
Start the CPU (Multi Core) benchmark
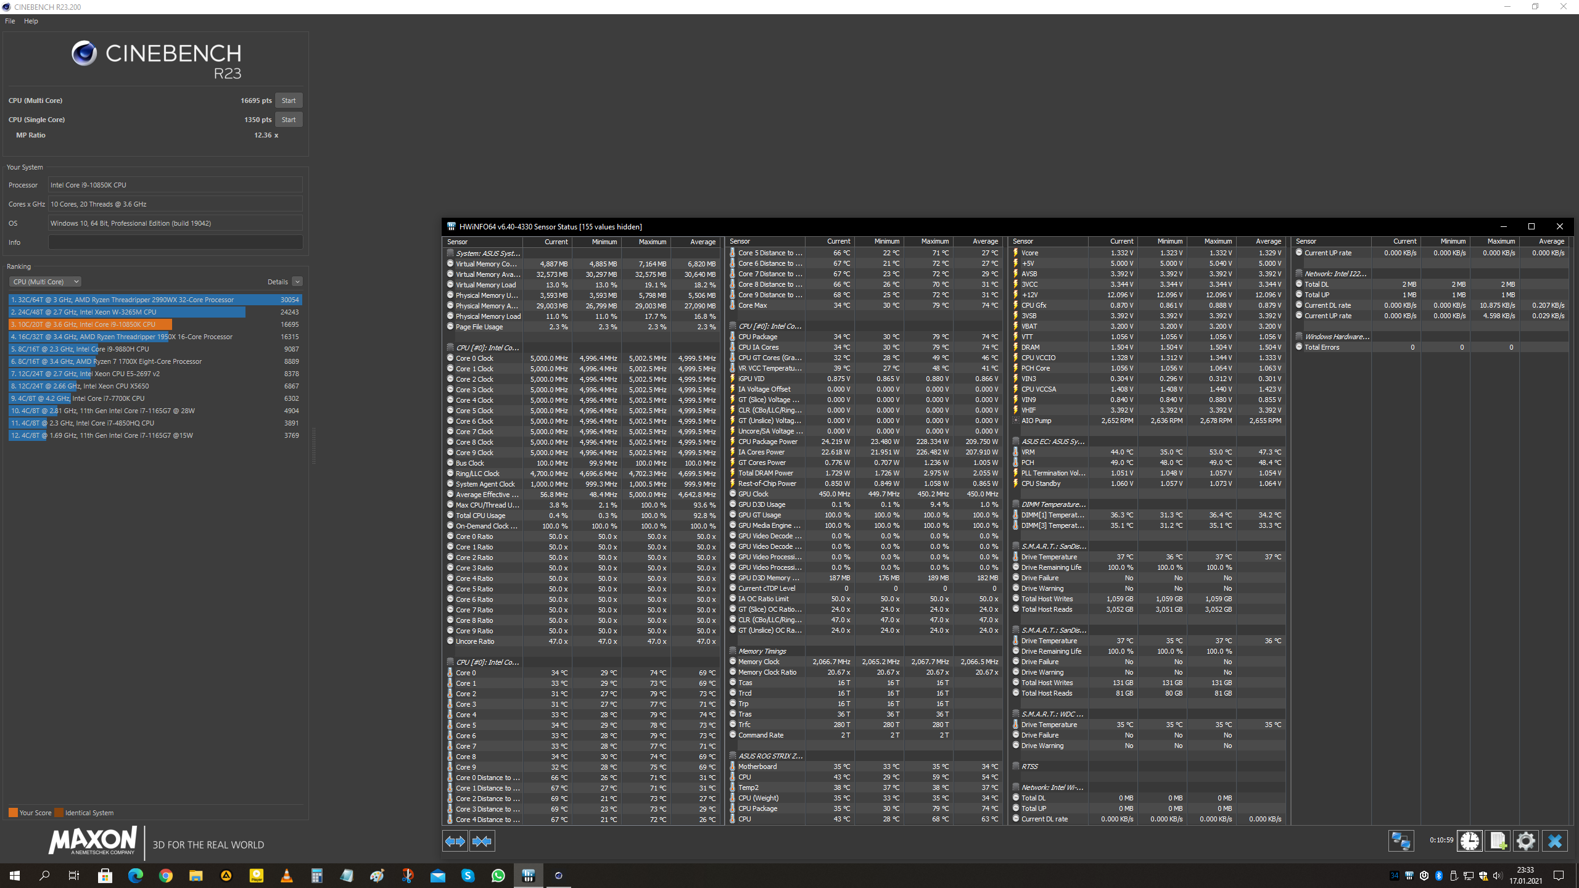tap(289, 101)
